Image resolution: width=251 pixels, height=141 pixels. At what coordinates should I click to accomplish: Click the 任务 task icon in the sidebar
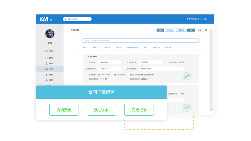[46, 75]
